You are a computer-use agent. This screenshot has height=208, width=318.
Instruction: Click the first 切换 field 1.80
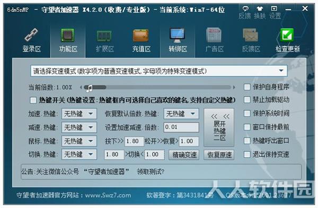coord(114,154)
